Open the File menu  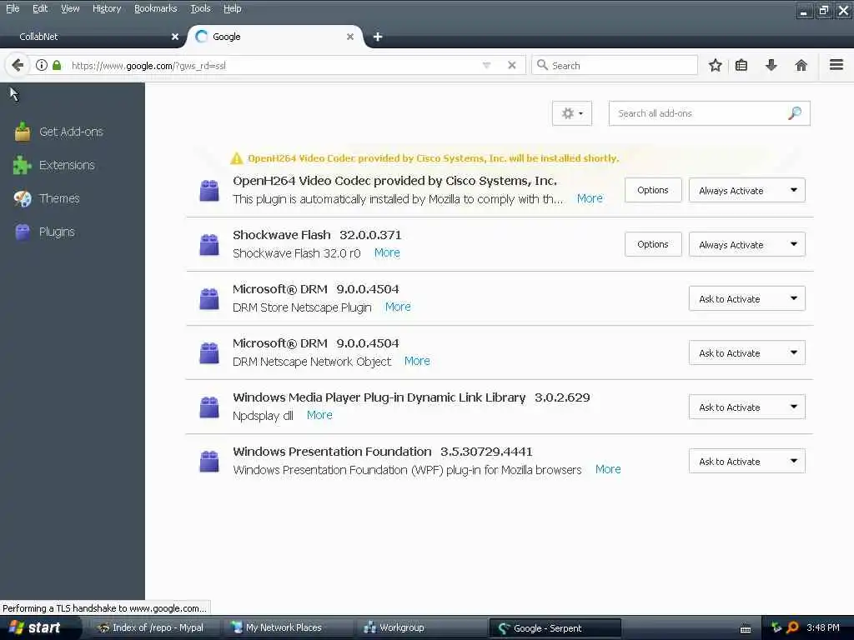tap(13, 8)
